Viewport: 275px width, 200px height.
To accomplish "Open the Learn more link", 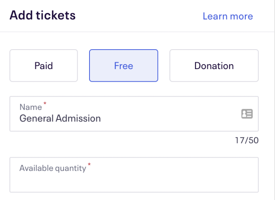I will (x=227, y=16).
